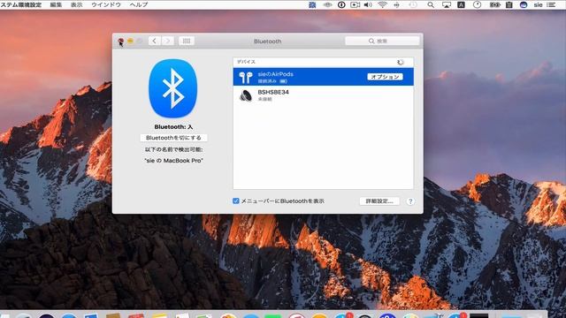
Task: Click the four-way arrows menu bar icon
Action: 397,4
